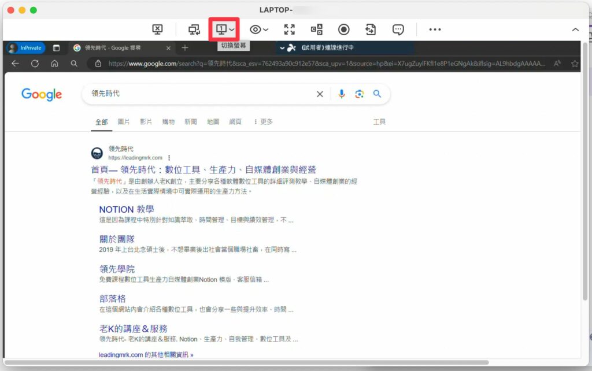Open the eye view options dropdown
The image size is (592, 371).
[258, 29]
